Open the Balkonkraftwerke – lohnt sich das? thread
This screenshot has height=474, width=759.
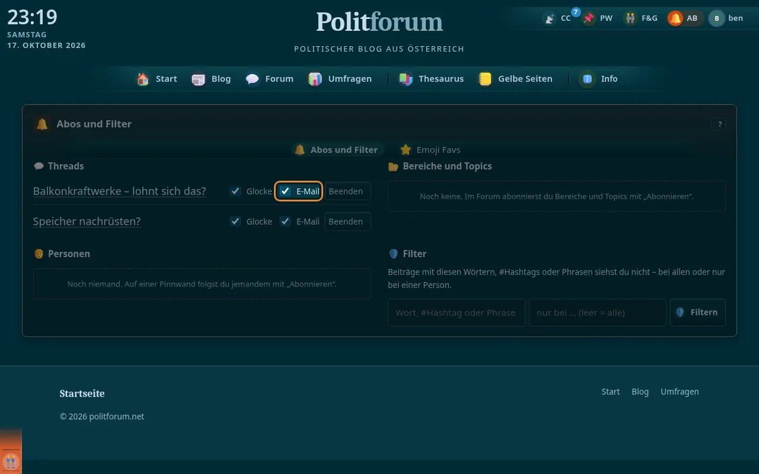(120, 191)
